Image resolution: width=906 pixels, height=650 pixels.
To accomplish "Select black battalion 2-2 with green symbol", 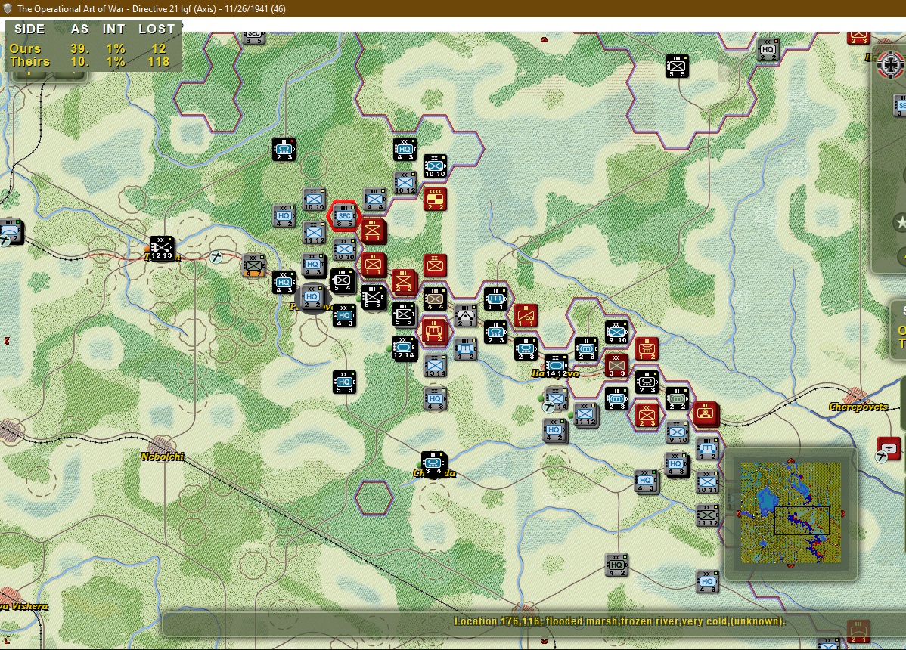I will click(x=677, y=399).
